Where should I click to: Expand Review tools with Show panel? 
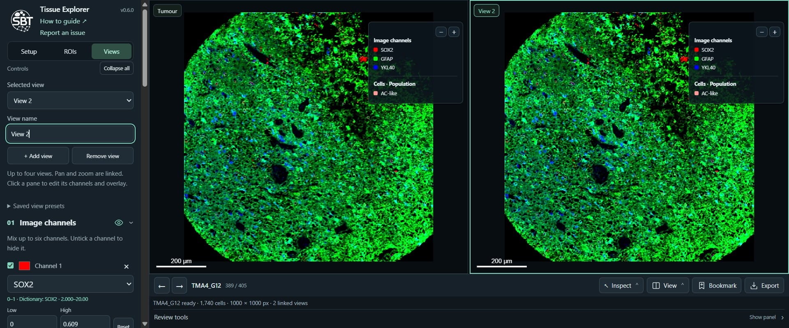pos(766,317)
